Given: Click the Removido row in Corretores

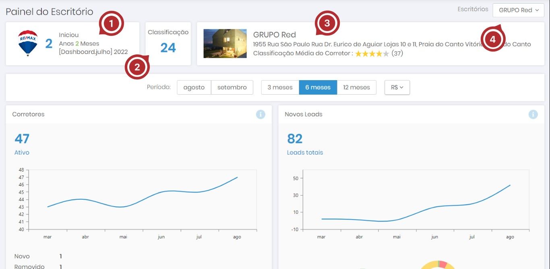Looking at the screenshot, I should click(x=38, y=267).
